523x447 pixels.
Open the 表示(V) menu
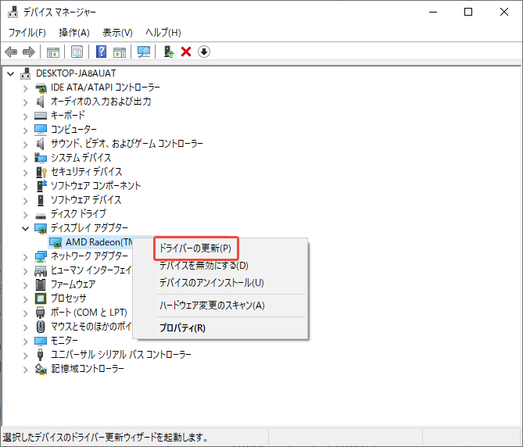pos(117,33)
